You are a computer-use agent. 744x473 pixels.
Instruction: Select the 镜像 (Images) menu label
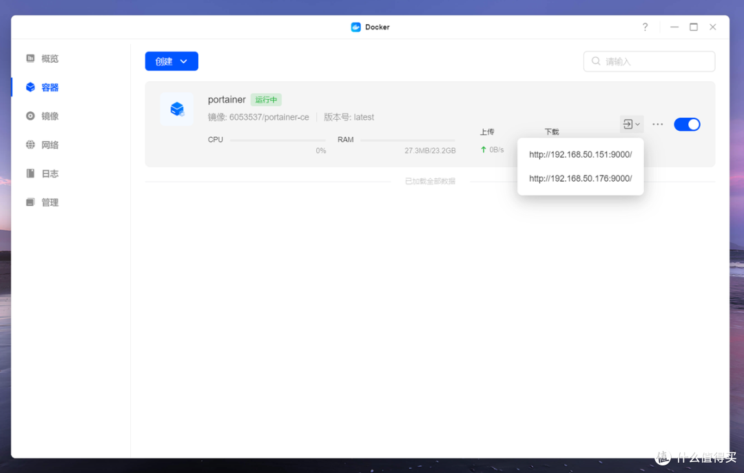(50, 116)
